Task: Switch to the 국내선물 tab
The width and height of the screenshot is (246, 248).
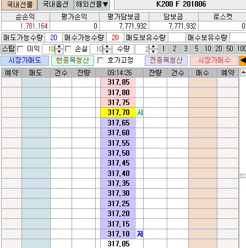Action: click(19, 4)
